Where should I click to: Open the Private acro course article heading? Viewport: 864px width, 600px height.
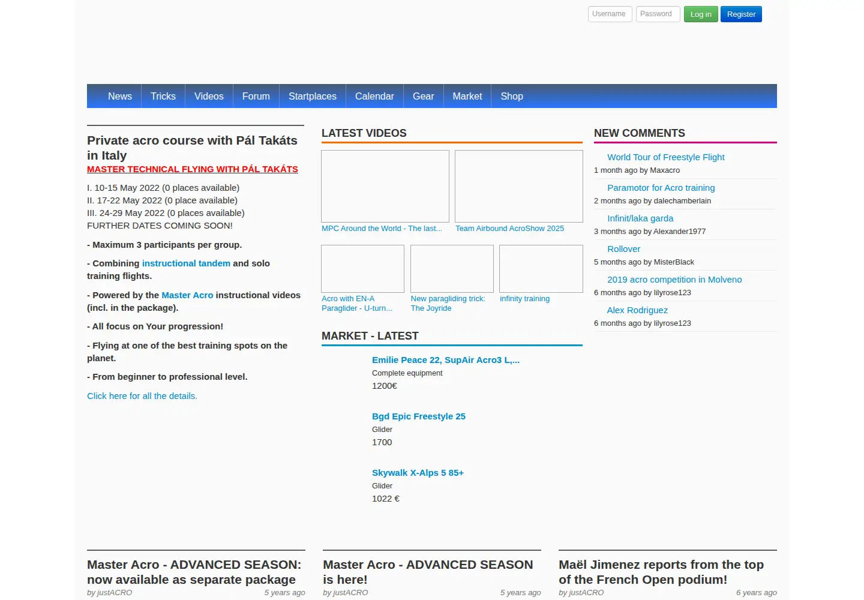192,148
